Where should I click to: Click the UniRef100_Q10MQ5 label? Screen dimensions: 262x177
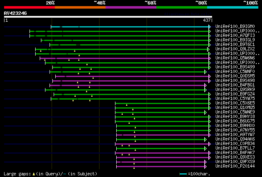coord(235,108)
